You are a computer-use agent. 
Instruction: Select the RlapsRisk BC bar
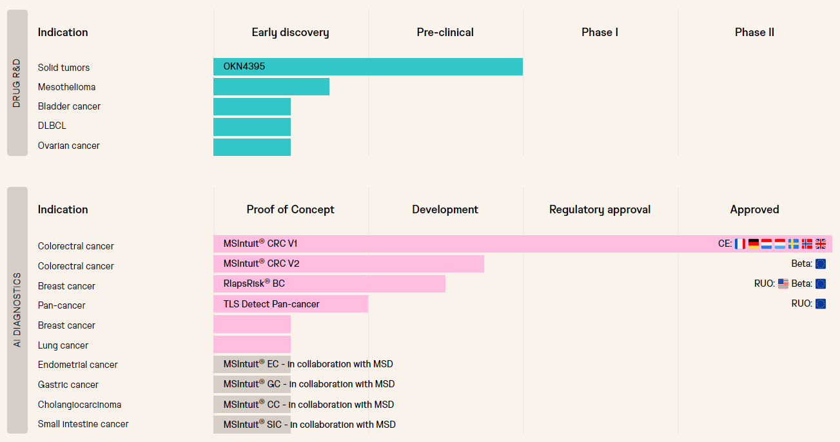[329, 283]
